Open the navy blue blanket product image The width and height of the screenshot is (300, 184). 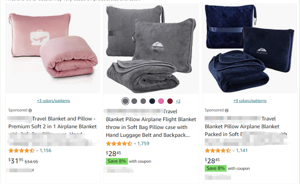(250, 49)
